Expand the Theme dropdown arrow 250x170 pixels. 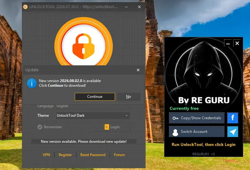tap(127, 116)
